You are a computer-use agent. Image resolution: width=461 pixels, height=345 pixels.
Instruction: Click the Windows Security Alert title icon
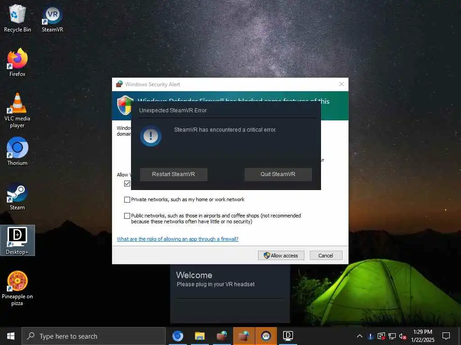coord(119,84)
